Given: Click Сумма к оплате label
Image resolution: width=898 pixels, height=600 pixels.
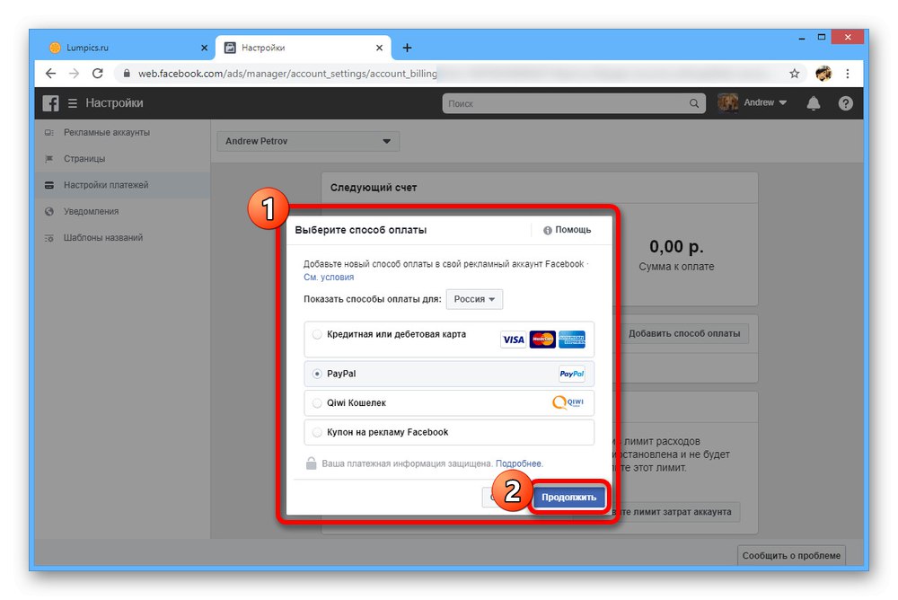Looking at the screenshot, I should [x=676, y=267].
